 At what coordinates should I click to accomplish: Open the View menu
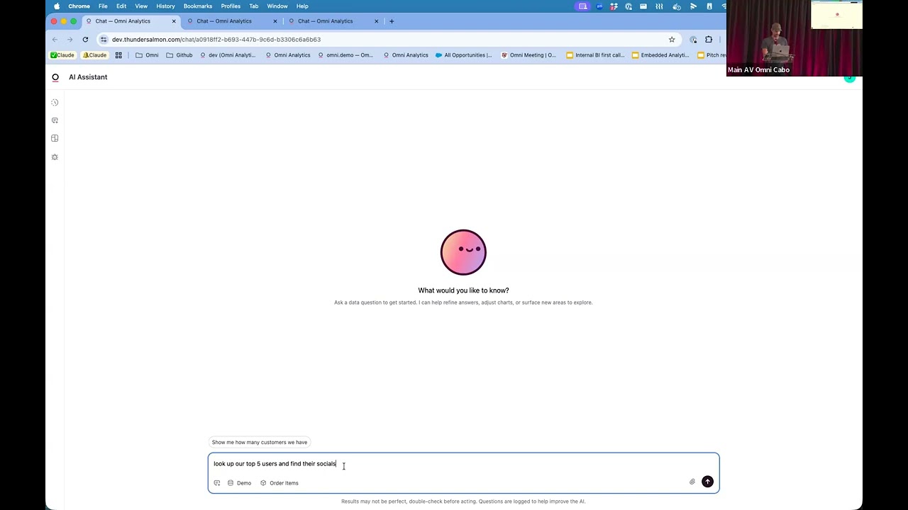point(141,6)
